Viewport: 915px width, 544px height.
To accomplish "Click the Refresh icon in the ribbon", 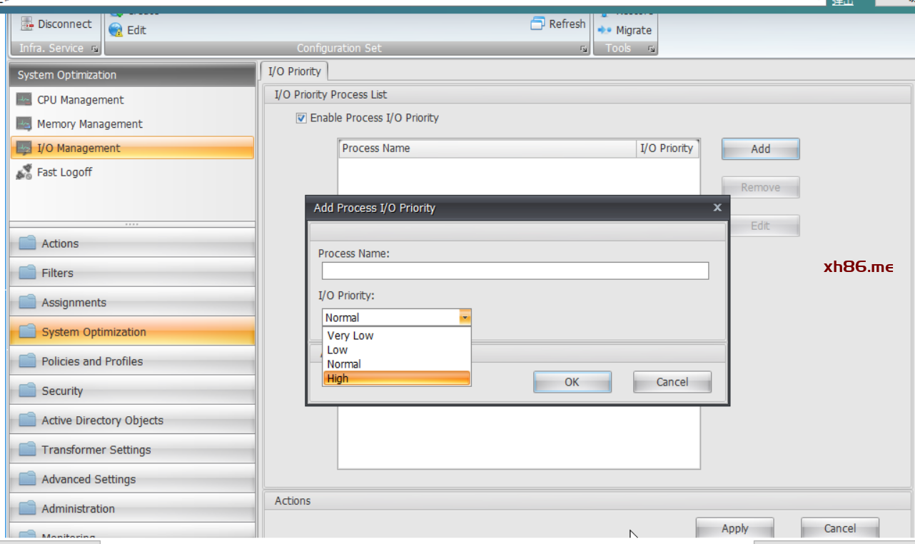I will click(x=537, y=24).
